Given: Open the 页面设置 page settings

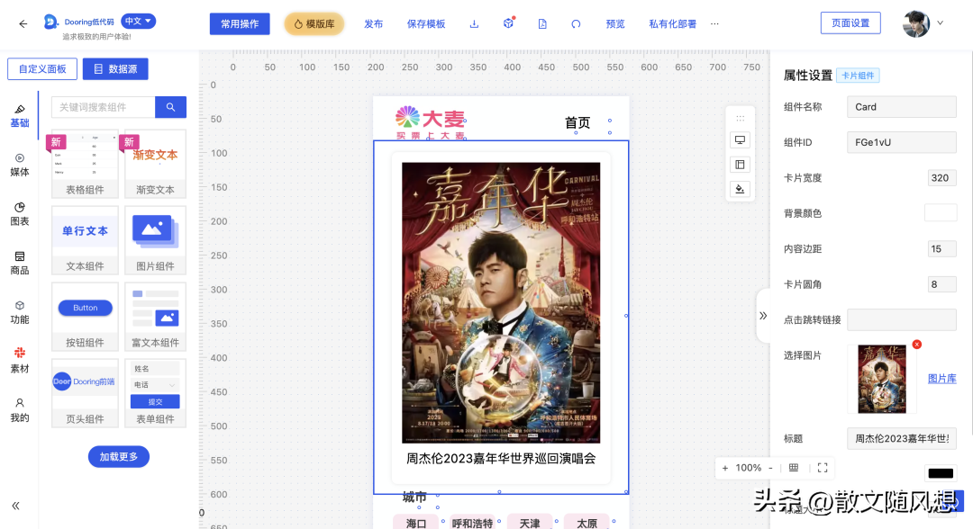Looking at the screenshot, I should 850,22.
